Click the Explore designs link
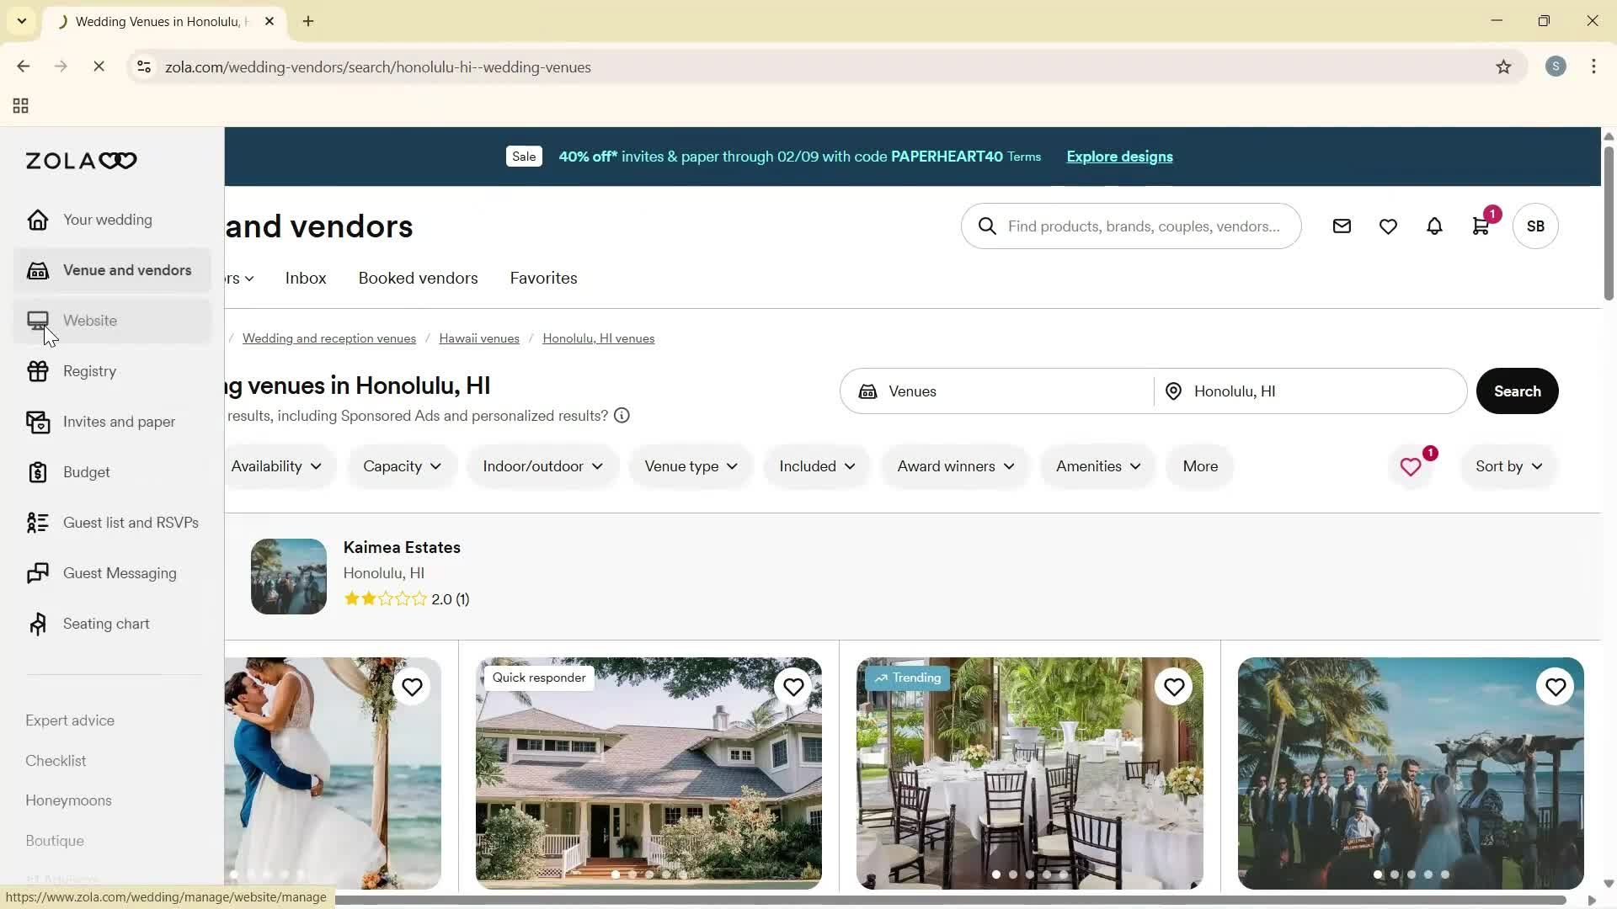This screenshot has width=1617, height=909. (x=1118, y=157)
